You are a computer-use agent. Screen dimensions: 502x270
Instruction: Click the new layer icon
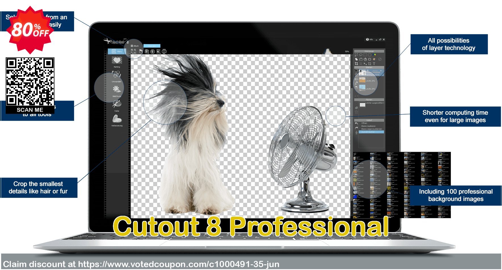pyautogui.click(x=356, y=71)
